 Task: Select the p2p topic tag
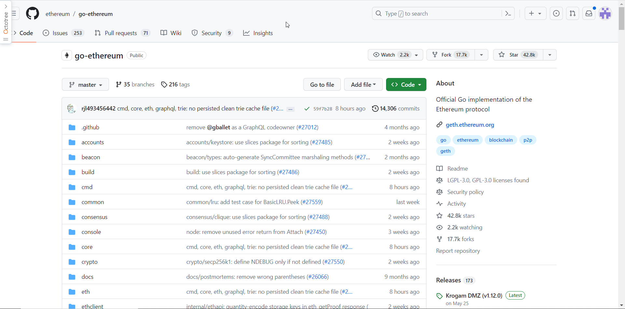click(528, 140)
